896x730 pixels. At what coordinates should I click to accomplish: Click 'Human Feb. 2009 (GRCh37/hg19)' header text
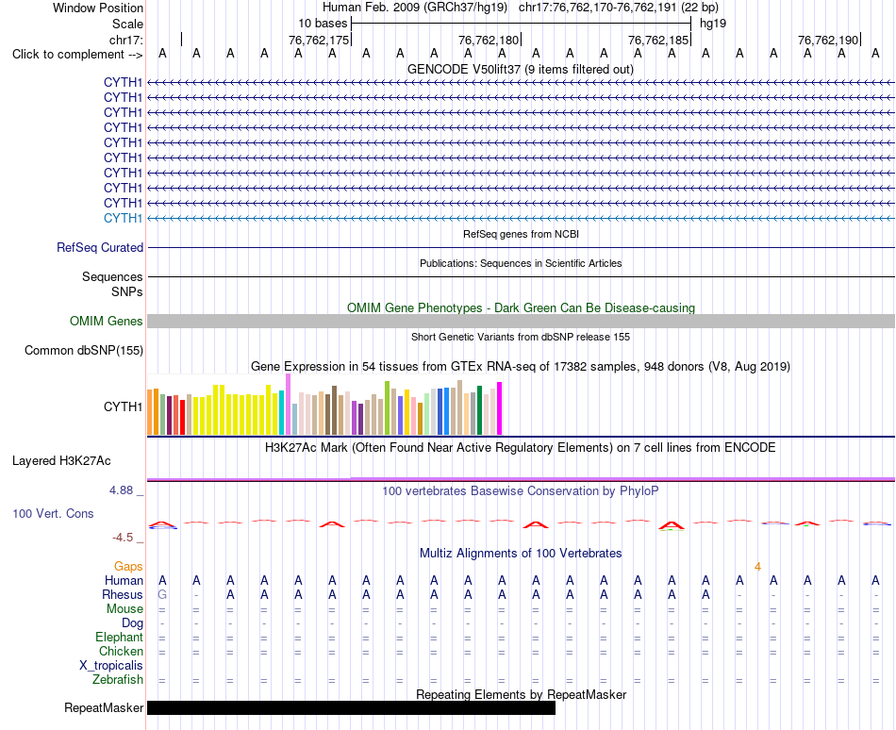click(415, 8)
